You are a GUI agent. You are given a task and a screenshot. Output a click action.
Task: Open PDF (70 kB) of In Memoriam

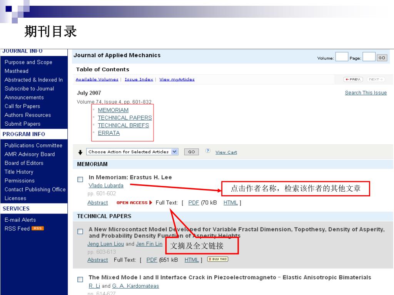point(194,203)
